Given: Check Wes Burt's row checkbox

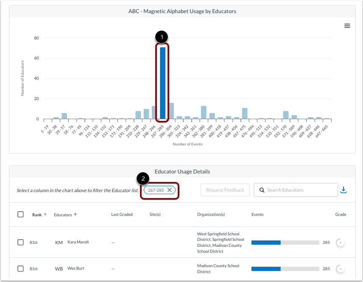Looking at the screenshot, I should pyautogui.click(x=20, y=268).
